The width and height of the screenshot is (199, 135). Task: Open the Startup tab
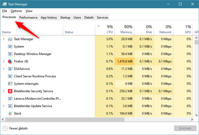pos(65,17)
